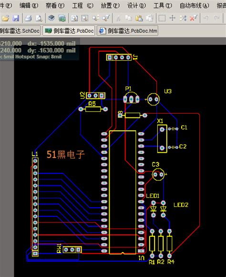Image resolution: width=226 pixels, height=277 pixels.
Task: Select header component J1 on the board
Action: click(119, 57)
